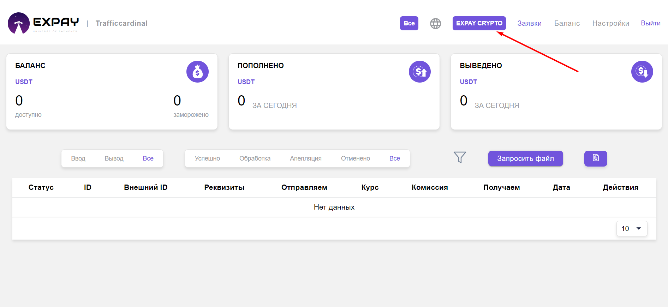Select the Вывод filter tab
Image resolution: width=668 pixels, height=307 pixels.
coord(114,158)
